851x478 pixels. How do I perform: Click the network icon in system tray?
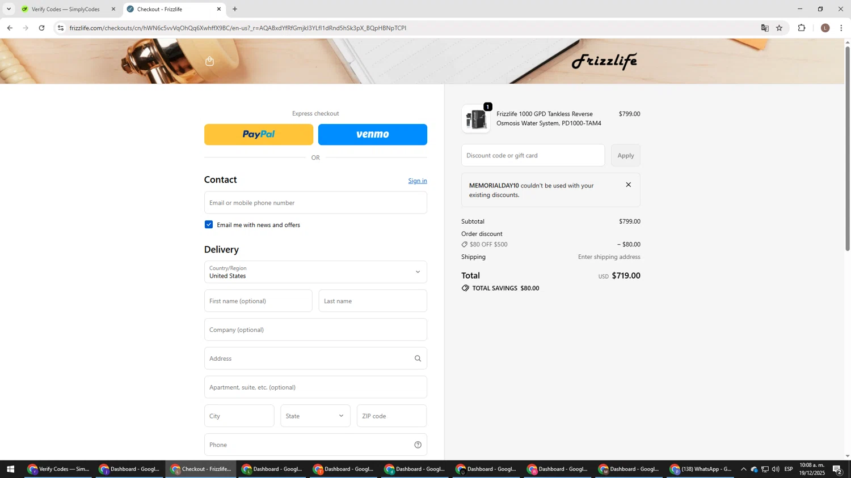[x=765, y=469]
